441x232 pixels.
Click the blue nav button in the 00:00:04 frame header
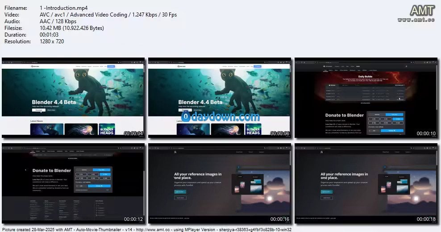111,66
